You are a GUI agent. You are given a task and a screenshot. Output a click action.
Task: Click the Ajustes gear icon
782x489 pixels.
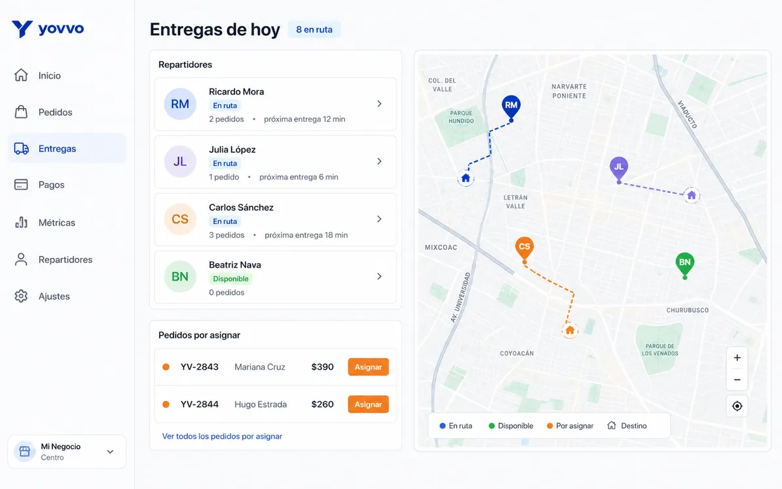point(21,296)
